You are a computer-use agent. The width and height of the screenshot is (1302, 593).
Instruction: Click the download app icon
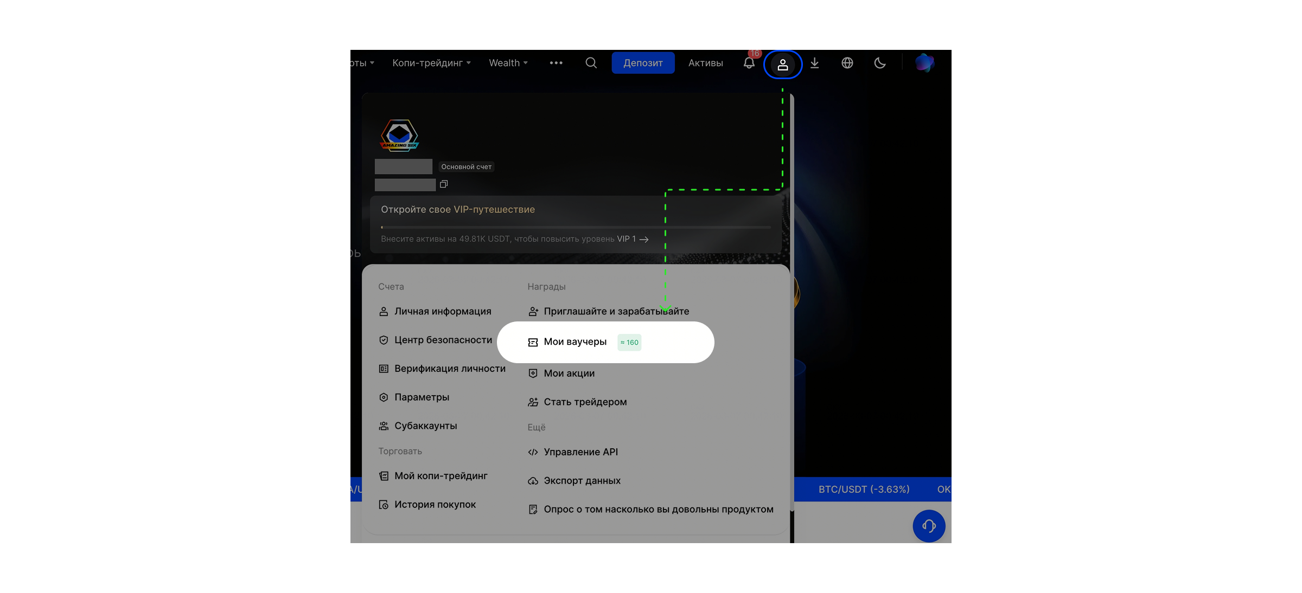[x=814, y=63]
